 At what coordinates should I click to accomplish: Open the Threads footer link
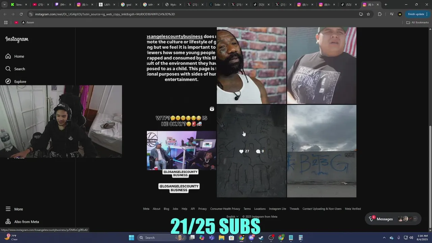(294, 209)
